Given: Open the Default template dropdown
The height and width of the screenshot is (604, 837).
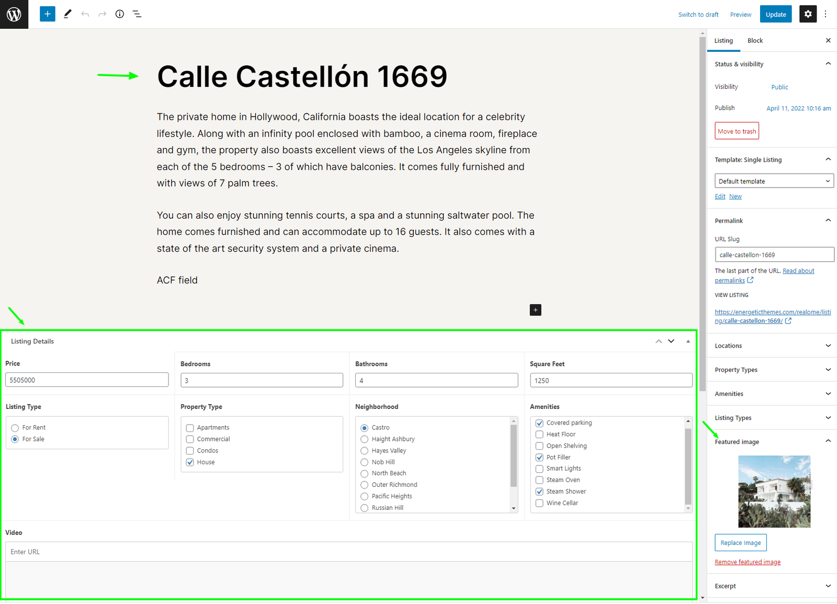Looking at the screenshot, I should click(x=774, y=181).
